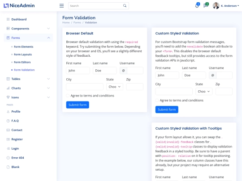Expand the Tables chevron
The width and height of the screenshot is (242, 181).
point(48,79)
